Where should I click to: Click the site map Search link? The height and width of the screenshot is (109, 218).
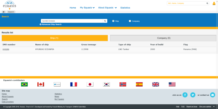coord(5,99)
